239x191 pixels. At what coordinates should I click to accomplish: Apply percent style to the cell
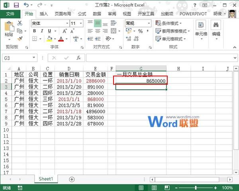(x=140, y=31)
